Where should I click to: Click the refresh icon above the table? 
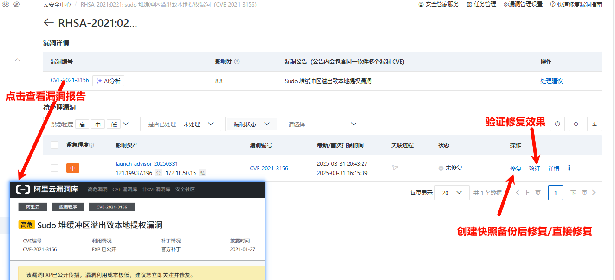(x=576, y=124)
